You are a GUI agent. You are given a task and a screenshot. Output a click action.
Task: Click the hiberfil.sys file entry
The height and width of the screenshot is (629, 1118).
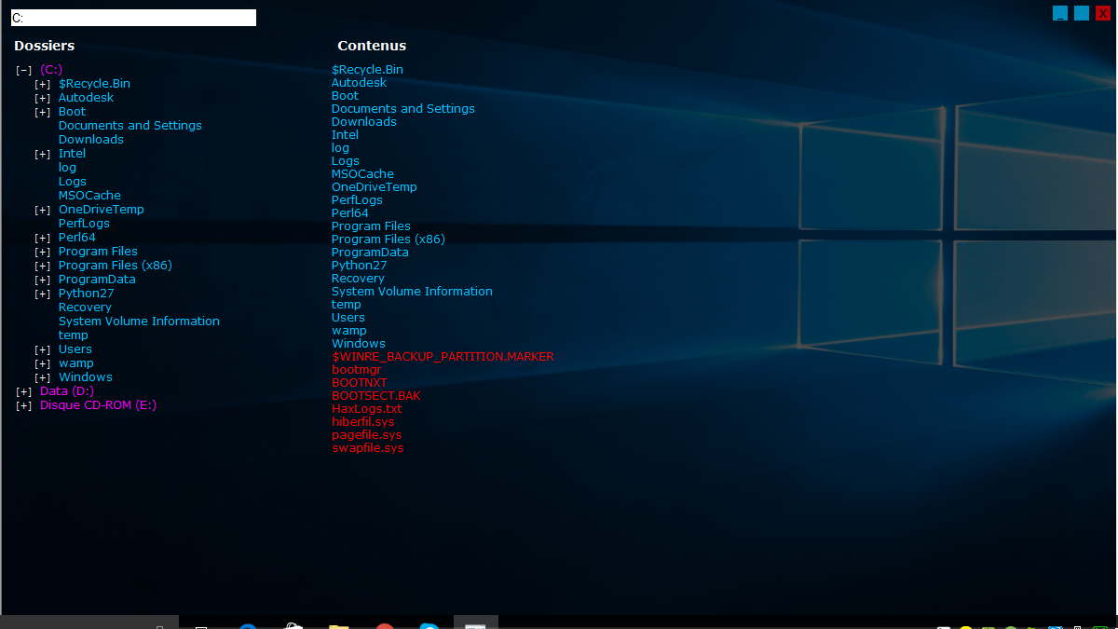tap(363, 422)
